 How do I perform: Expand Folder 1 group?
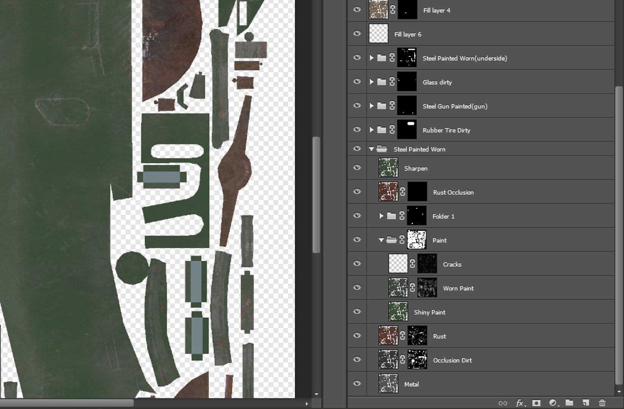381,216
